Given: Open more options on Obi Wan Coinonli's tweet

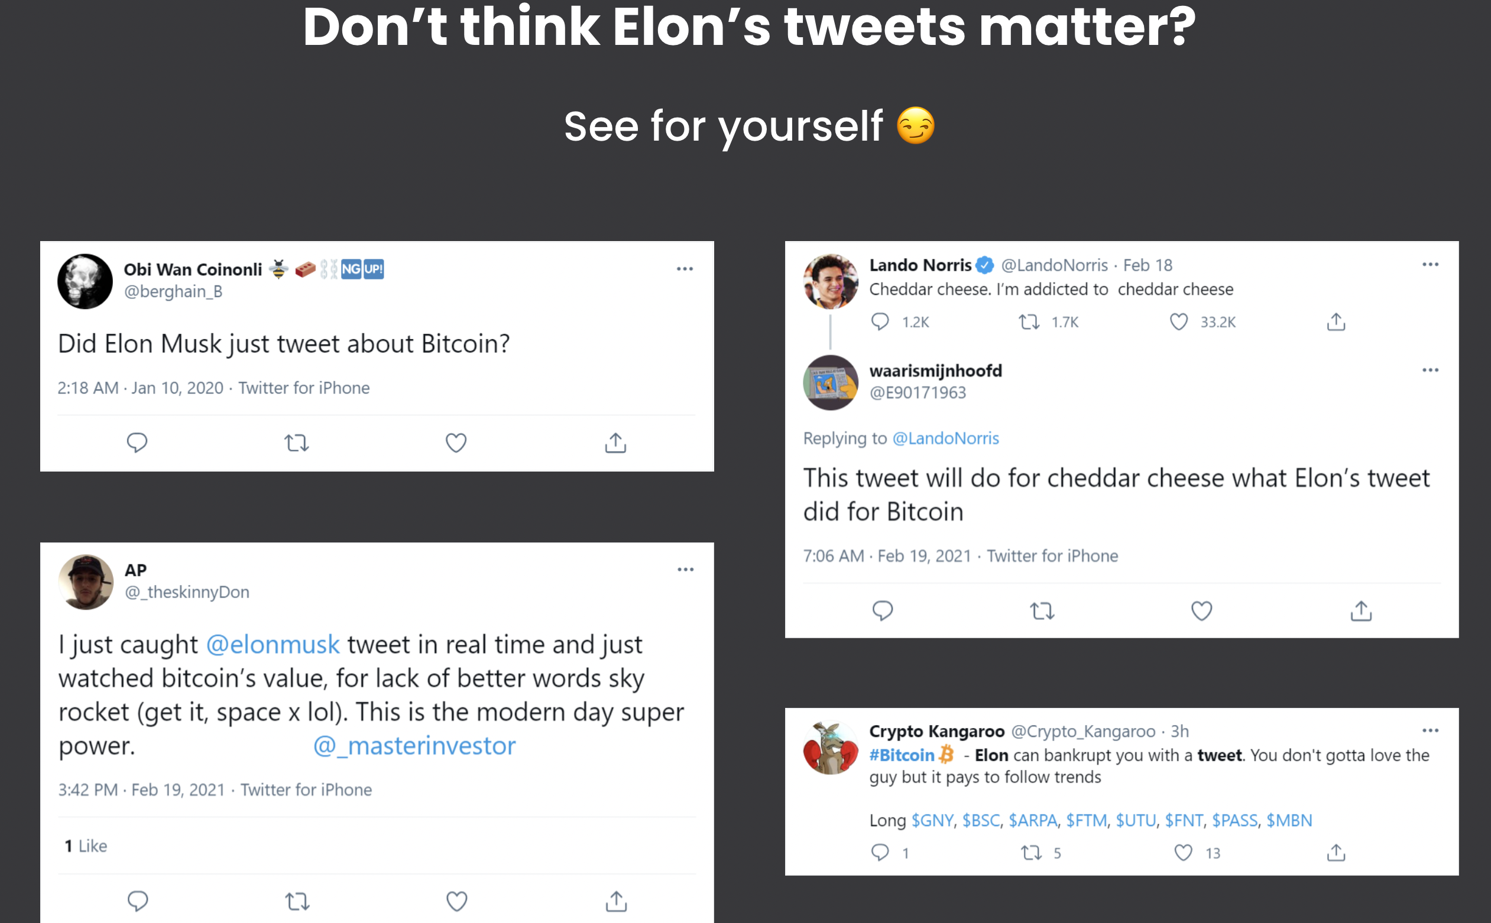Looking at the screenshot, I should click(x=685, y=269).
